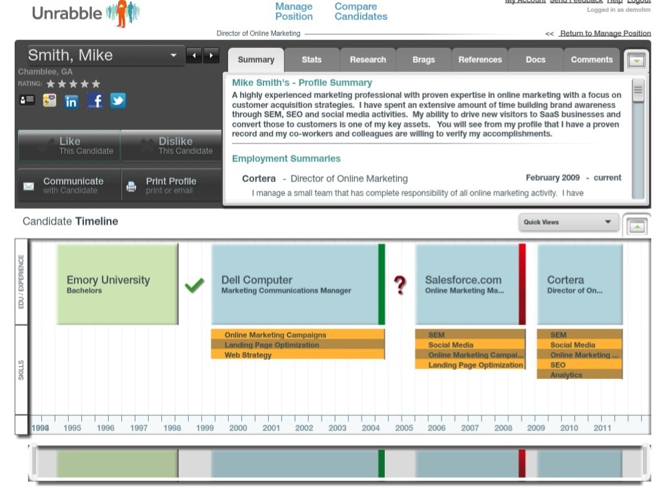Click the 'February 2009 - current' date text
Image resolution: width=659 pixels, height=487 pixels.
pos(573,177)
